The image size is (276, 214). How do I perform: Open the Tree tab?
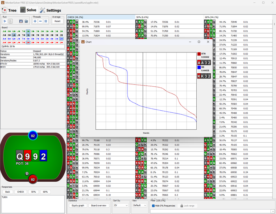9,10
